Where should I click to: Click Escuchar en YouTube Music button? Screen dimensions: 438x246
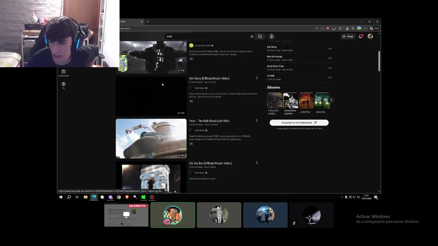click(x=299, y=122)
